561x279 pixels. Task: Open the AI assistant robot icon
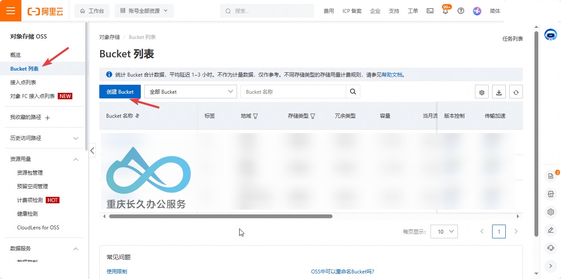(550, 35)
